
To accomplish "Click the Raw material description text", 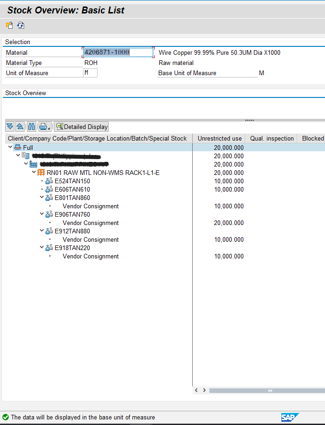I will click(176, 63).
